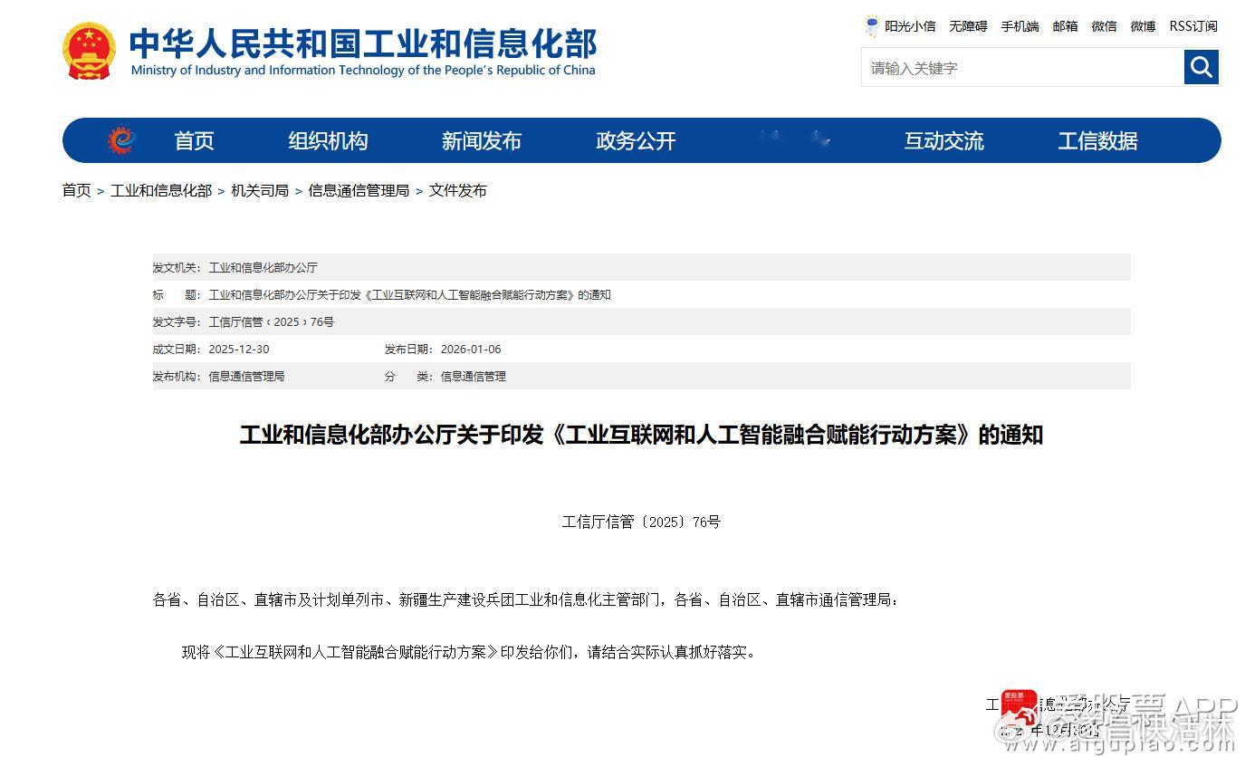Open the 新闻发布 navigation menu
Screen dimensions: 1245x757
(x=481, y=140)
